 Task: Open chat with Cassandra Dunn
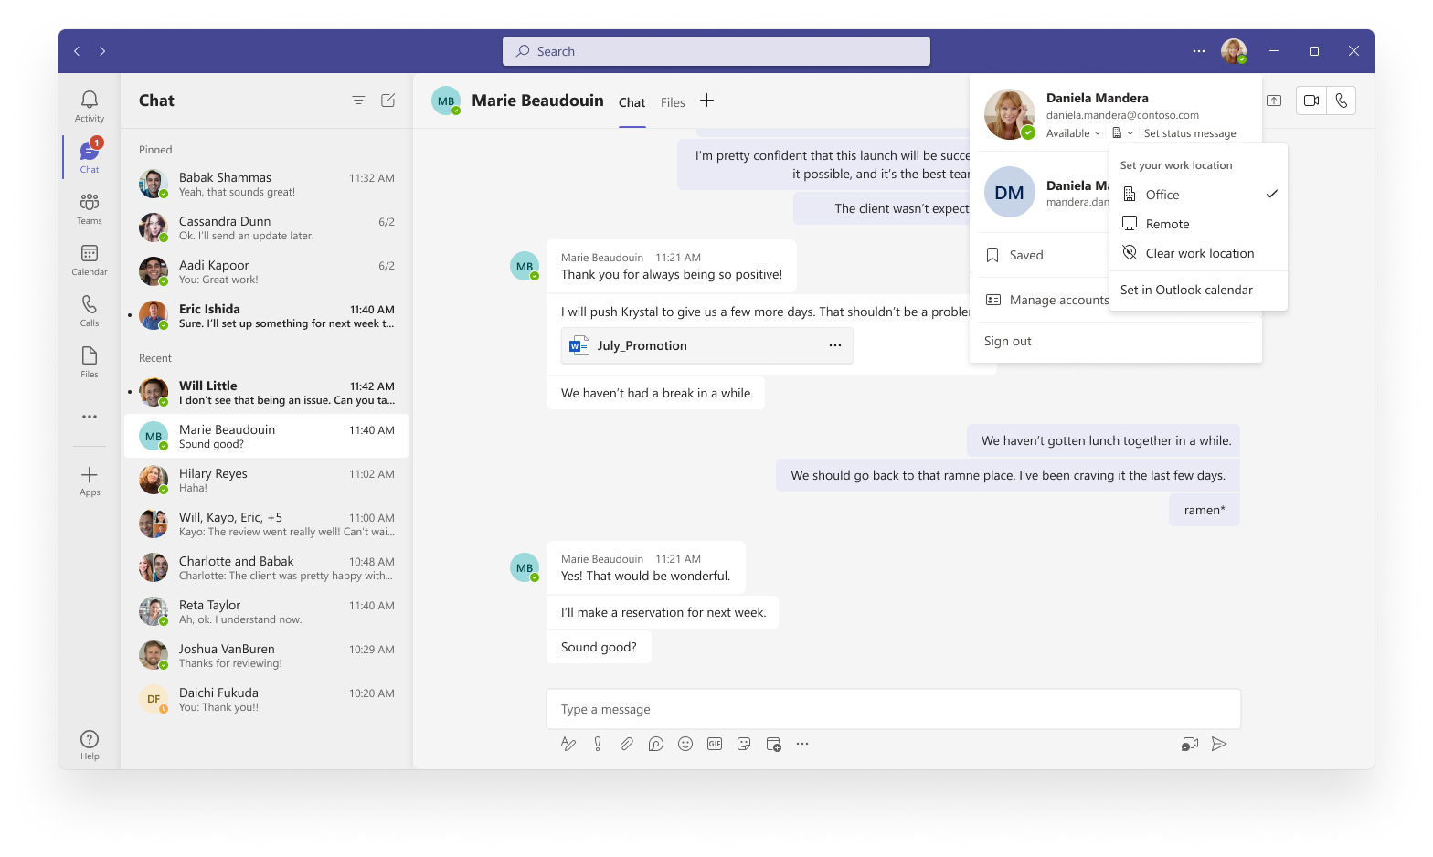[267, 227]
